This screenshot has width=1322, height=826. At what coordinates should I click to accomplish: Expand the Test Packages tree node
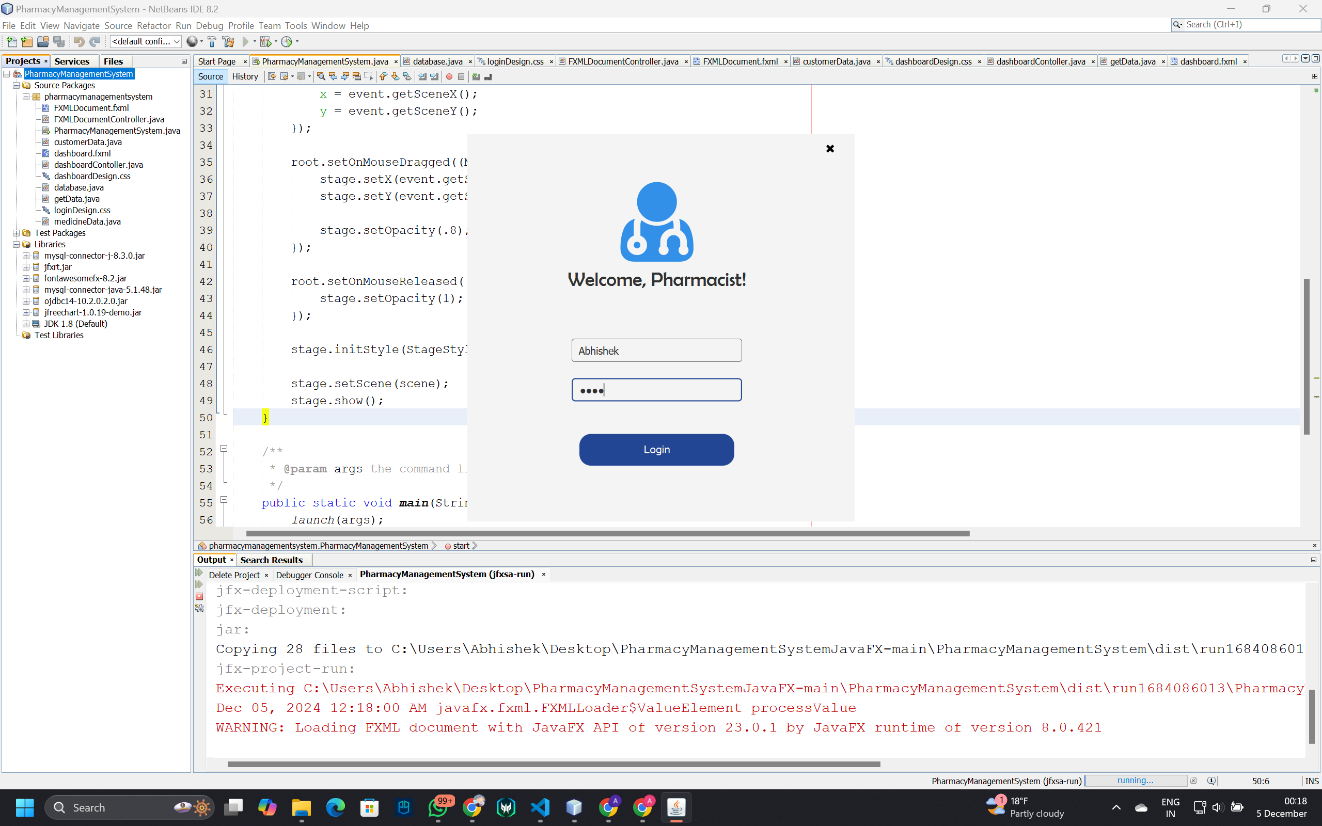tap(17, 233)
